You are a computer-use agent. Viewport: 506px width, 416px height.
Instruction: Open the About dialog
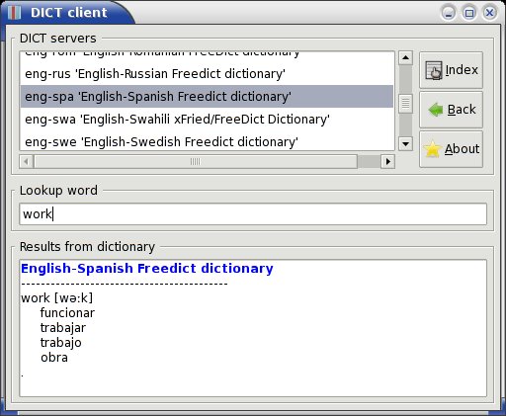coord(451,149)
